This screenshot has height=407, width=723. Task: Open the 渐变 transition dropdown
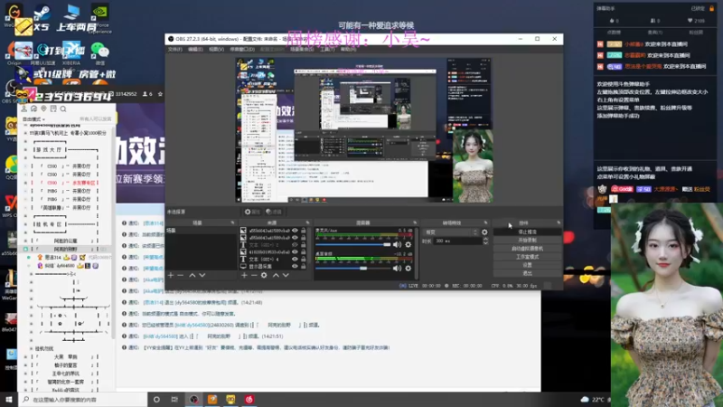click(x=451, y=232)
